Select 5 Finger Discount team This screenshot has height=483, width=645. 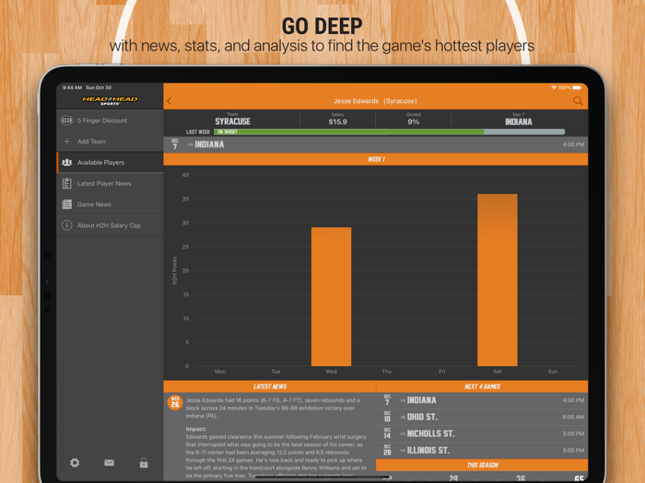tap(110, 121)
